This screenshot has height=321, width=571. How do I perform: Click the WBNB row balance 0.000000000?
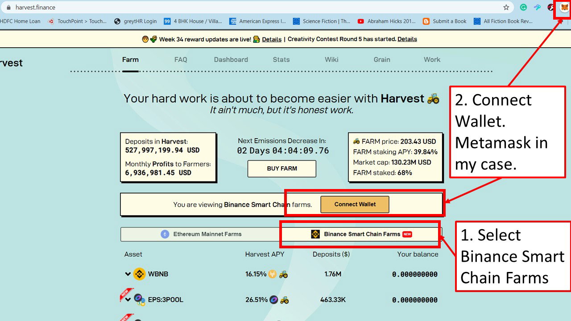[415, 274]
